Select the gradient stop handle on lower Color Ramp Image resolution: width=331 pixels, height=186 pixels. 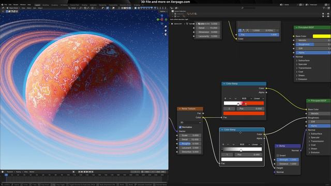[241, 150]
